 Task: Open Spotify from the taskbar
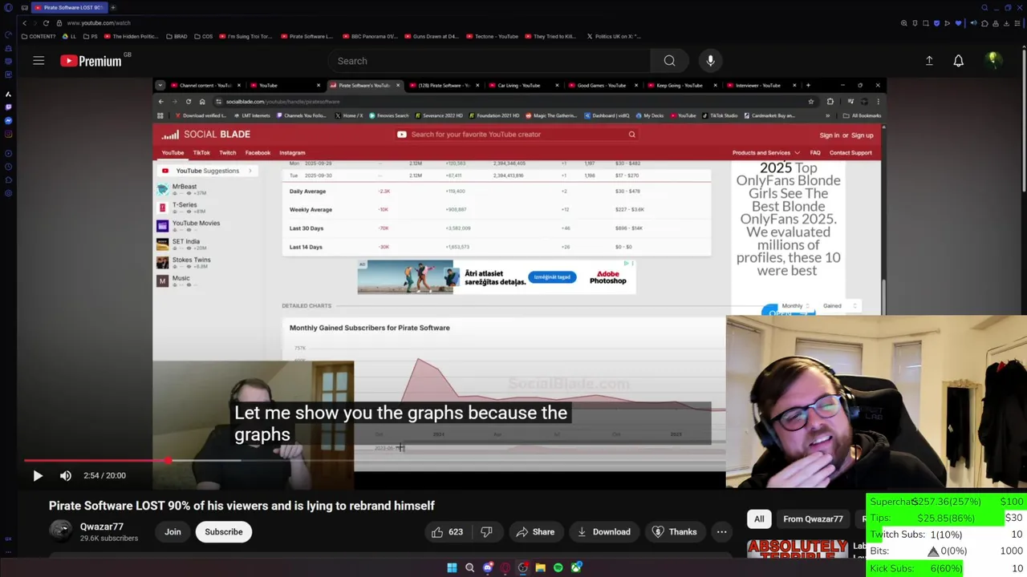[x=558, y=567]
